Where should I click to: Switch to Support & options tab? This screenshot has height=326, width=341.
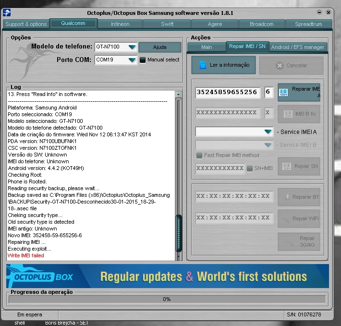(26, 24)
